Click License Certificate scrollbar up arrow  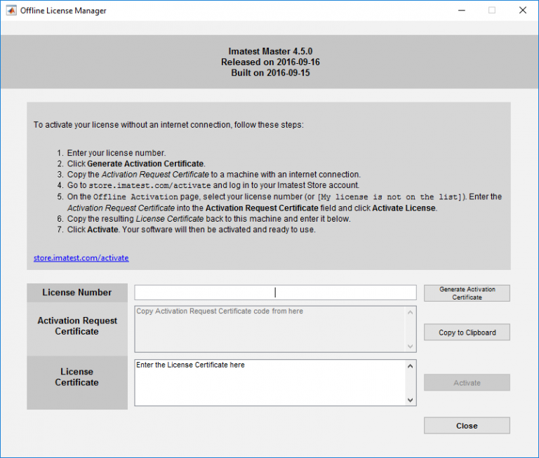pyautogui.click(x=410, y=366)
